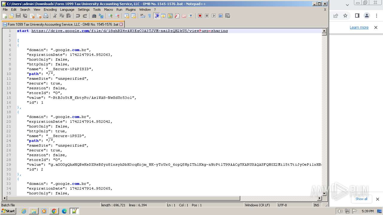Zoom out using the toolbar icon

tap(117, 16)
